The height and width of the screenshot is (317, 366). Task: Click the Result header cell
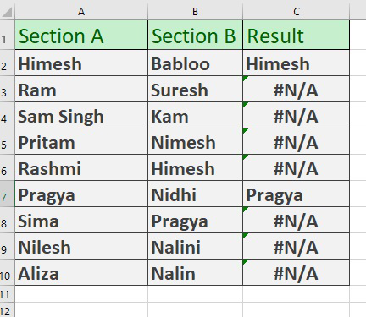tap(296, 36)
